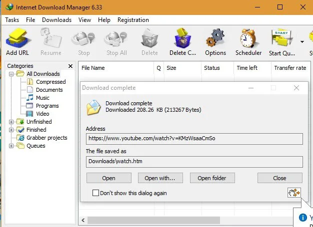
Task: Sort by File Name column header
Action: pyautogui.click(x=116, y=68)
